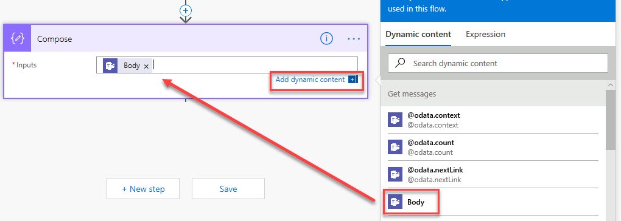Screen dimensions: 621x221
Task: Save the flow
Action: point(228,189)
